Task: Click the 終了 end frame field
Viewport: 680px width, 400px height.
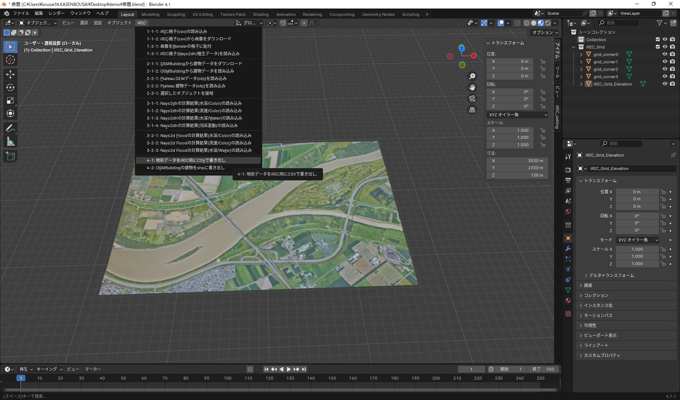Action: pos(543,369)
